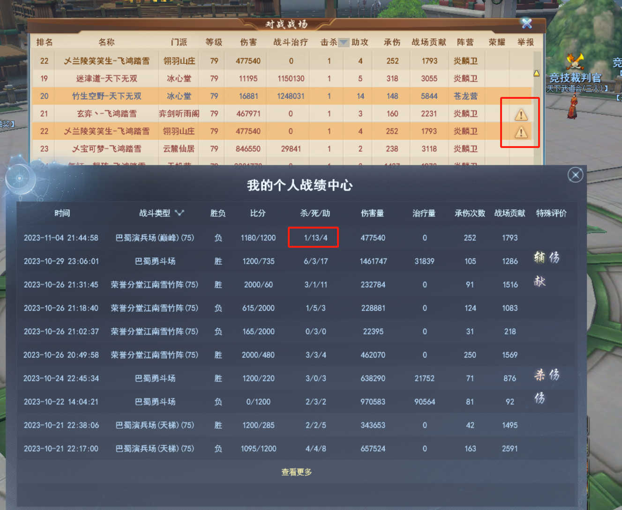Click damage amount 1461747

(373, 261)
